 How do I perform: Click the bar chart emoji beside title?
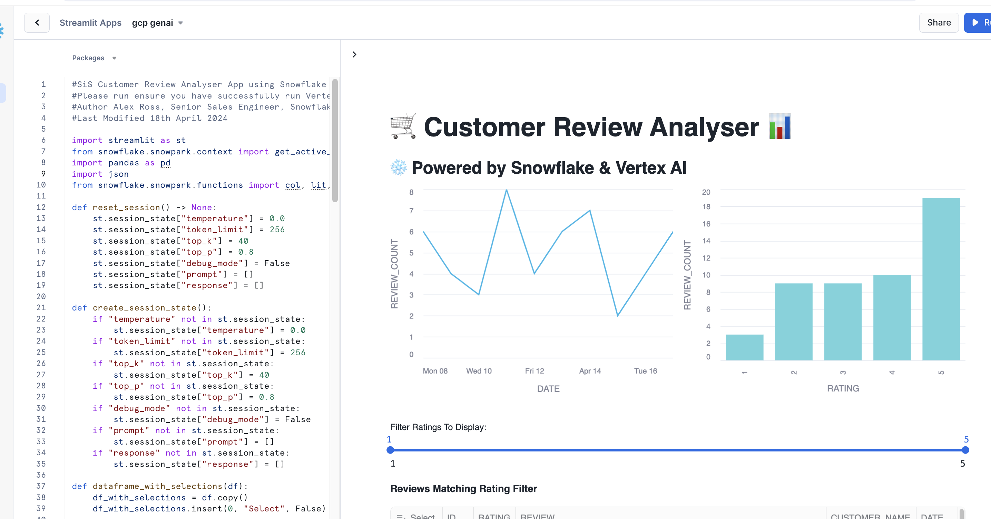pyautogui.click(x=779, y=126)
